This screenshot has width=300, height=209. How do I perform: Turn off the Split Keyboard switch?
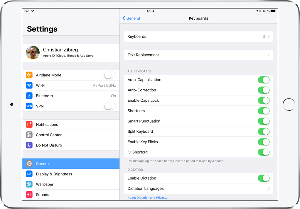click(x=264, y=131)
